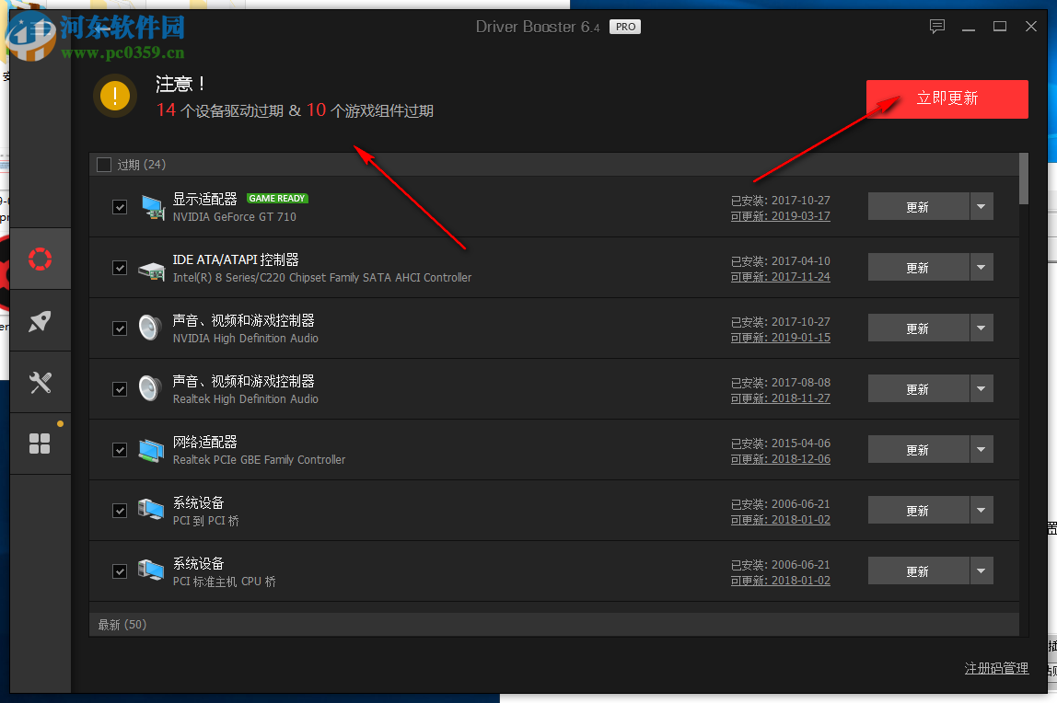The height and width of the screenshot is (703, 1057).
Task: Select the IDE ATA/ATAPI 控制器 row title
Action: click(x=236, y=259)
